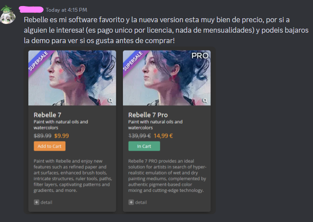
Task: Click the magnifier icon on Rebelle 7 image
Action: pyautogui.click(x=110, y=101)
